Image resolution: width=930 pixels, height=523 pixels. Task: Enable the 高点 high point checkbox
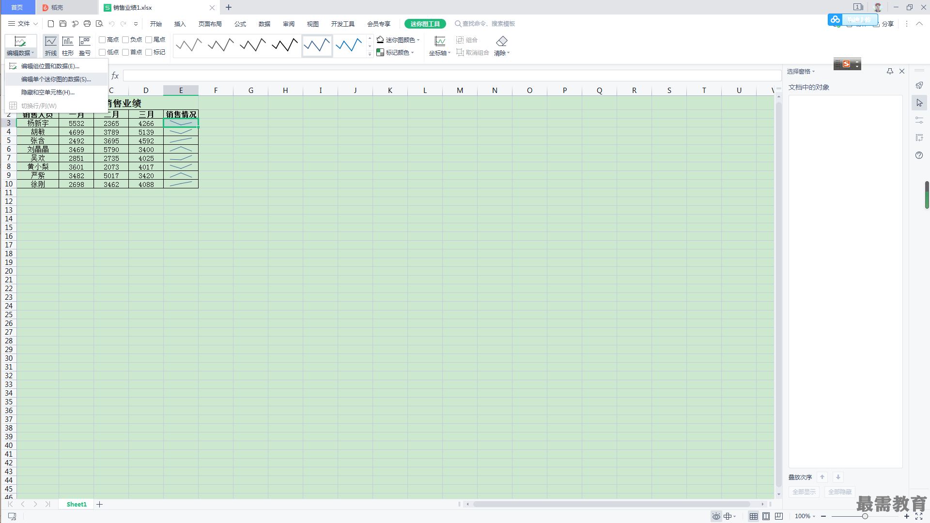102,40
